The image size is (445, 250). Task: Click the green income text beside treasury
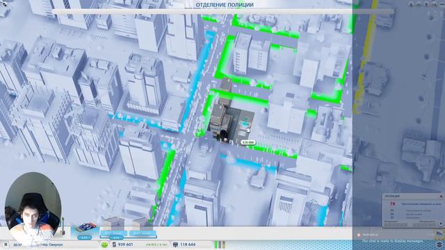[x=156, y=244]
